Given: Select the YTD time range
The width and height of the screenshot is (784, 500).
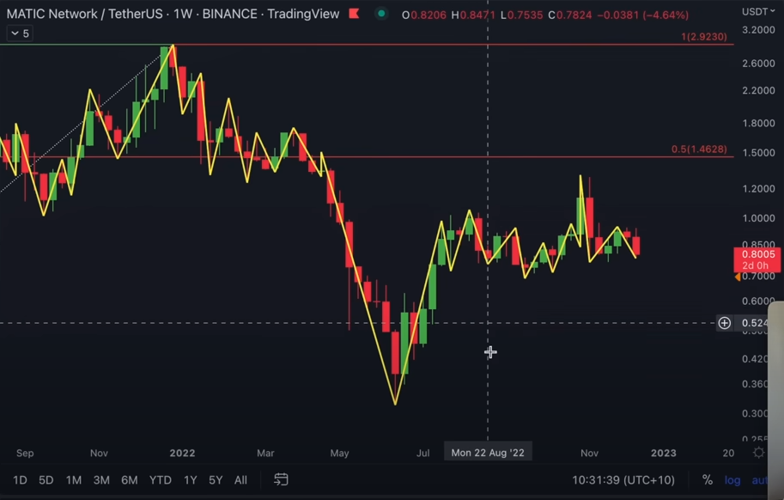Looking at the screenshot, I should pyautogui.click(x=161, y=480).
